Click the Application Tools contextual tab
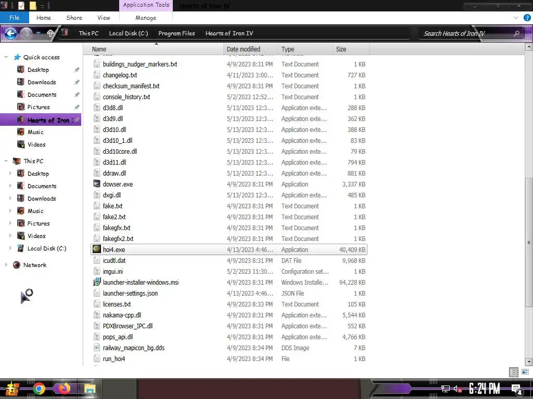Viewport: 533px width, 399px height. 146,5
